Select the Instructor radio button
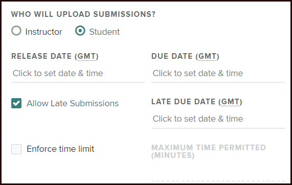Viewport: 292px width, 185px height. (16, 31)
